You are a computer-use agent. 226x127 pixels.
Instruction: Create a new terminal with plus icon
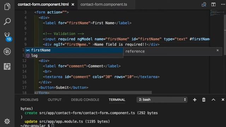[195, 99]
